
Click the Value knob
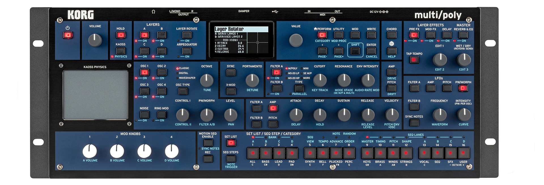296,40
